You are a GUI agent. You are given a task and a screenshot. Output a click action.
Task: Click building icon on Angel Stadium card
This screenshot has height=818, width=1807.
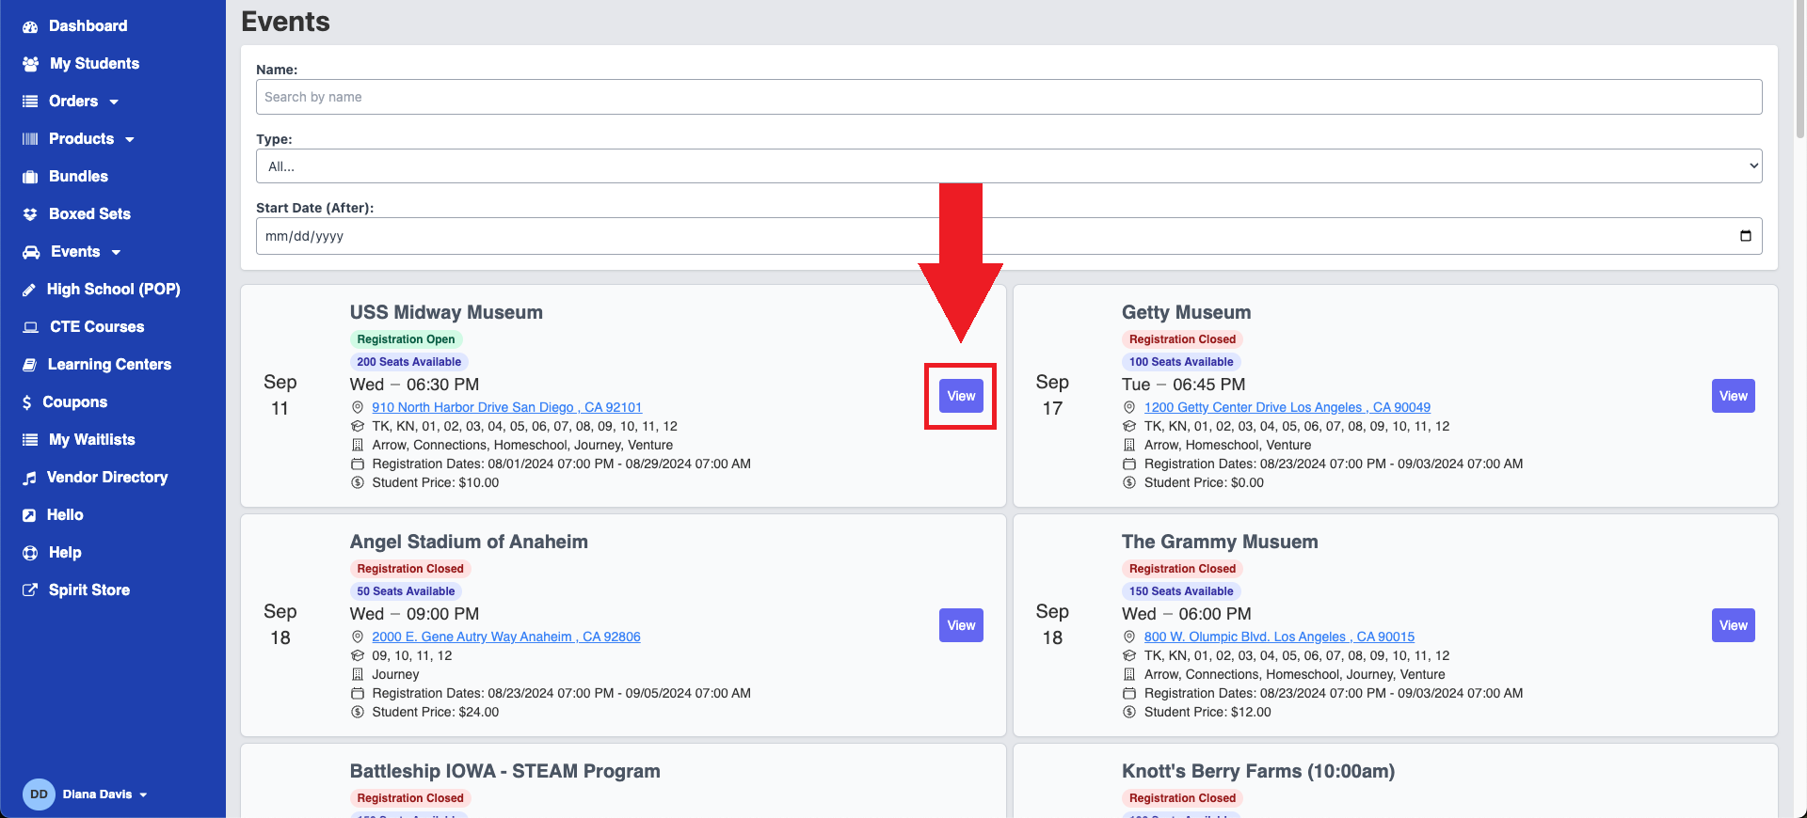(358, 674)
